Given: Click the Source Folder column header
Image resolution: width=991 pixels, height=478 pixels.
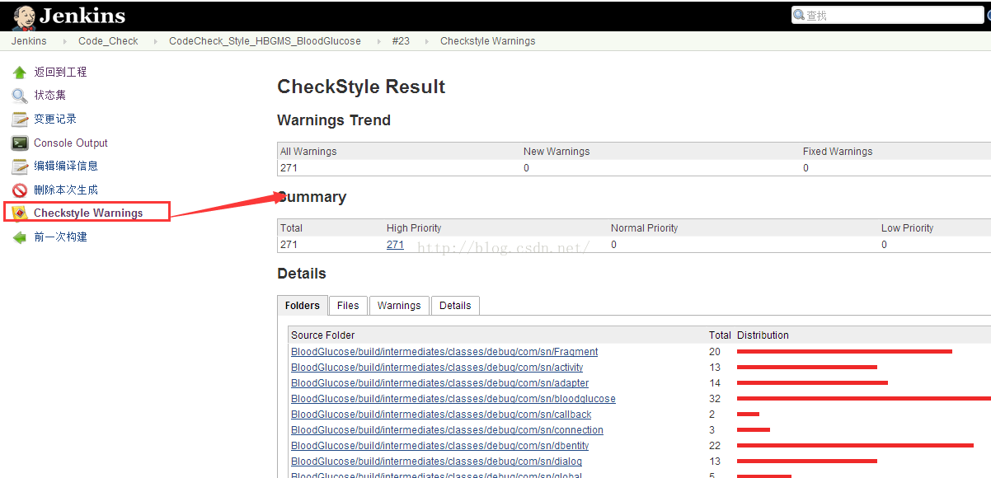Looking at the screenshot, I should (322, 335).
